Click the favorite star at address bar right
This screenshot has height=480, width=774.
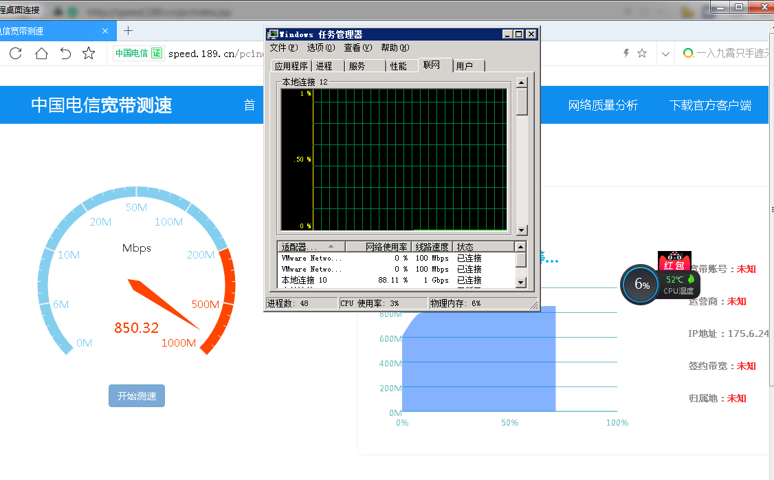click(x=642, y=53)
